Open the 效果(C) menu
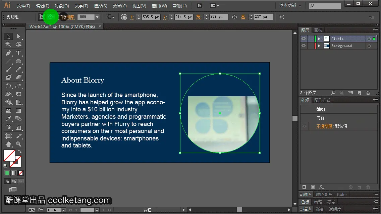381x214 pixels. [120, 6]
